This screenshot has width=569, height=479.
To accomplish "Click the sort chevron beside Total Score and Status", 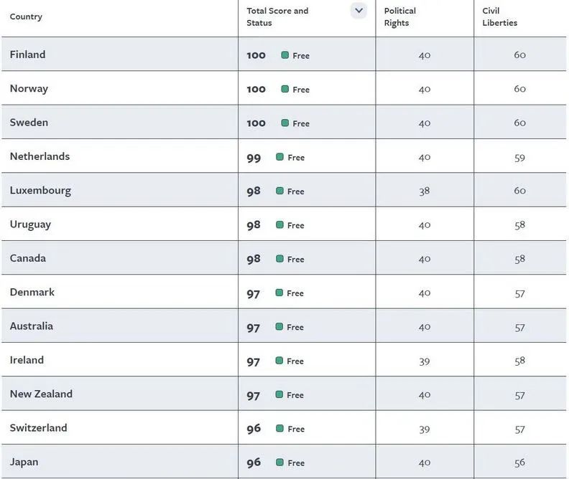I will tap(358, 11).
